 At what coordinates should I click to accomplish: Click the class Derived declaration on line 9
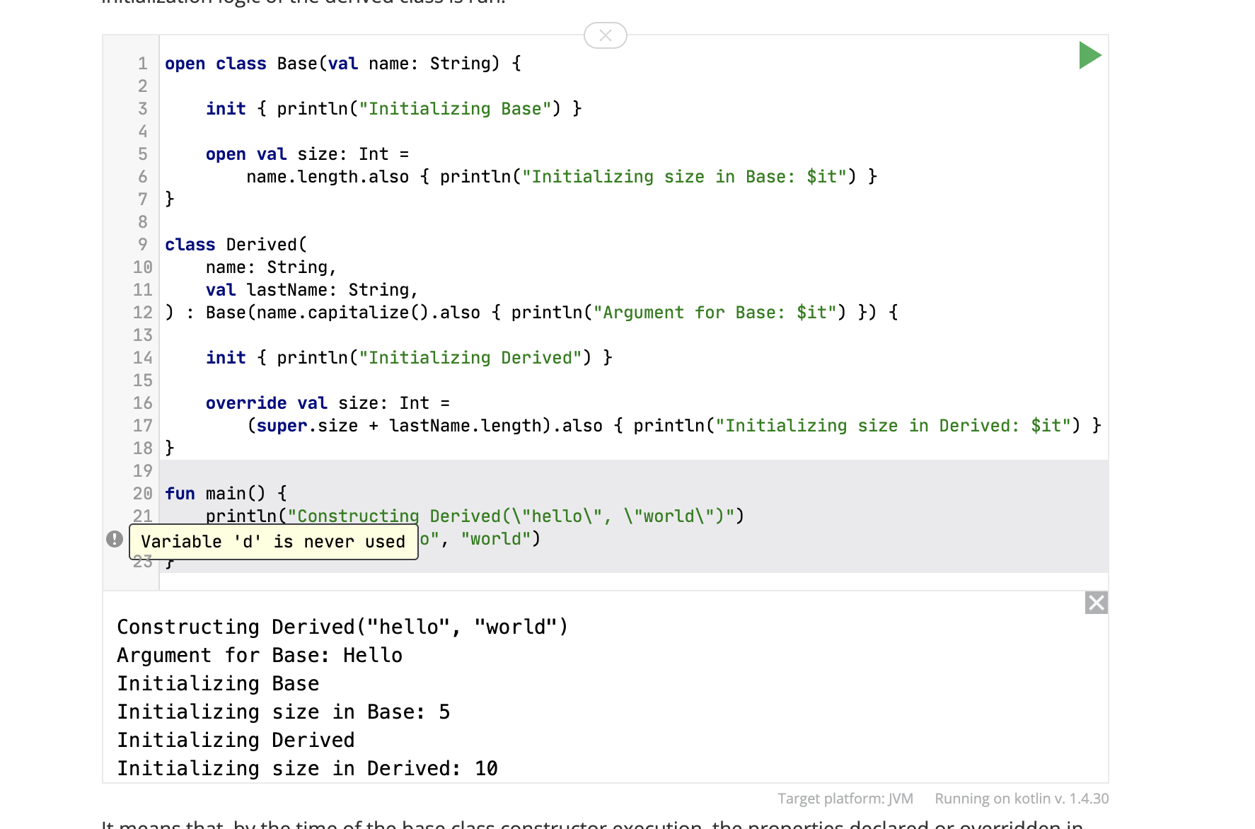[x=235, y=244]
